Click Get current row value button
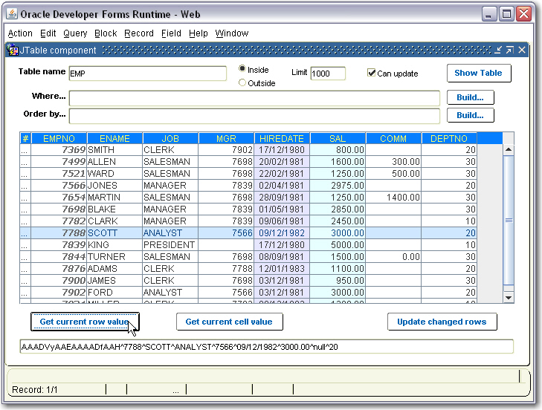Screen dimensions: 542x410 click(x=85, y=322)
